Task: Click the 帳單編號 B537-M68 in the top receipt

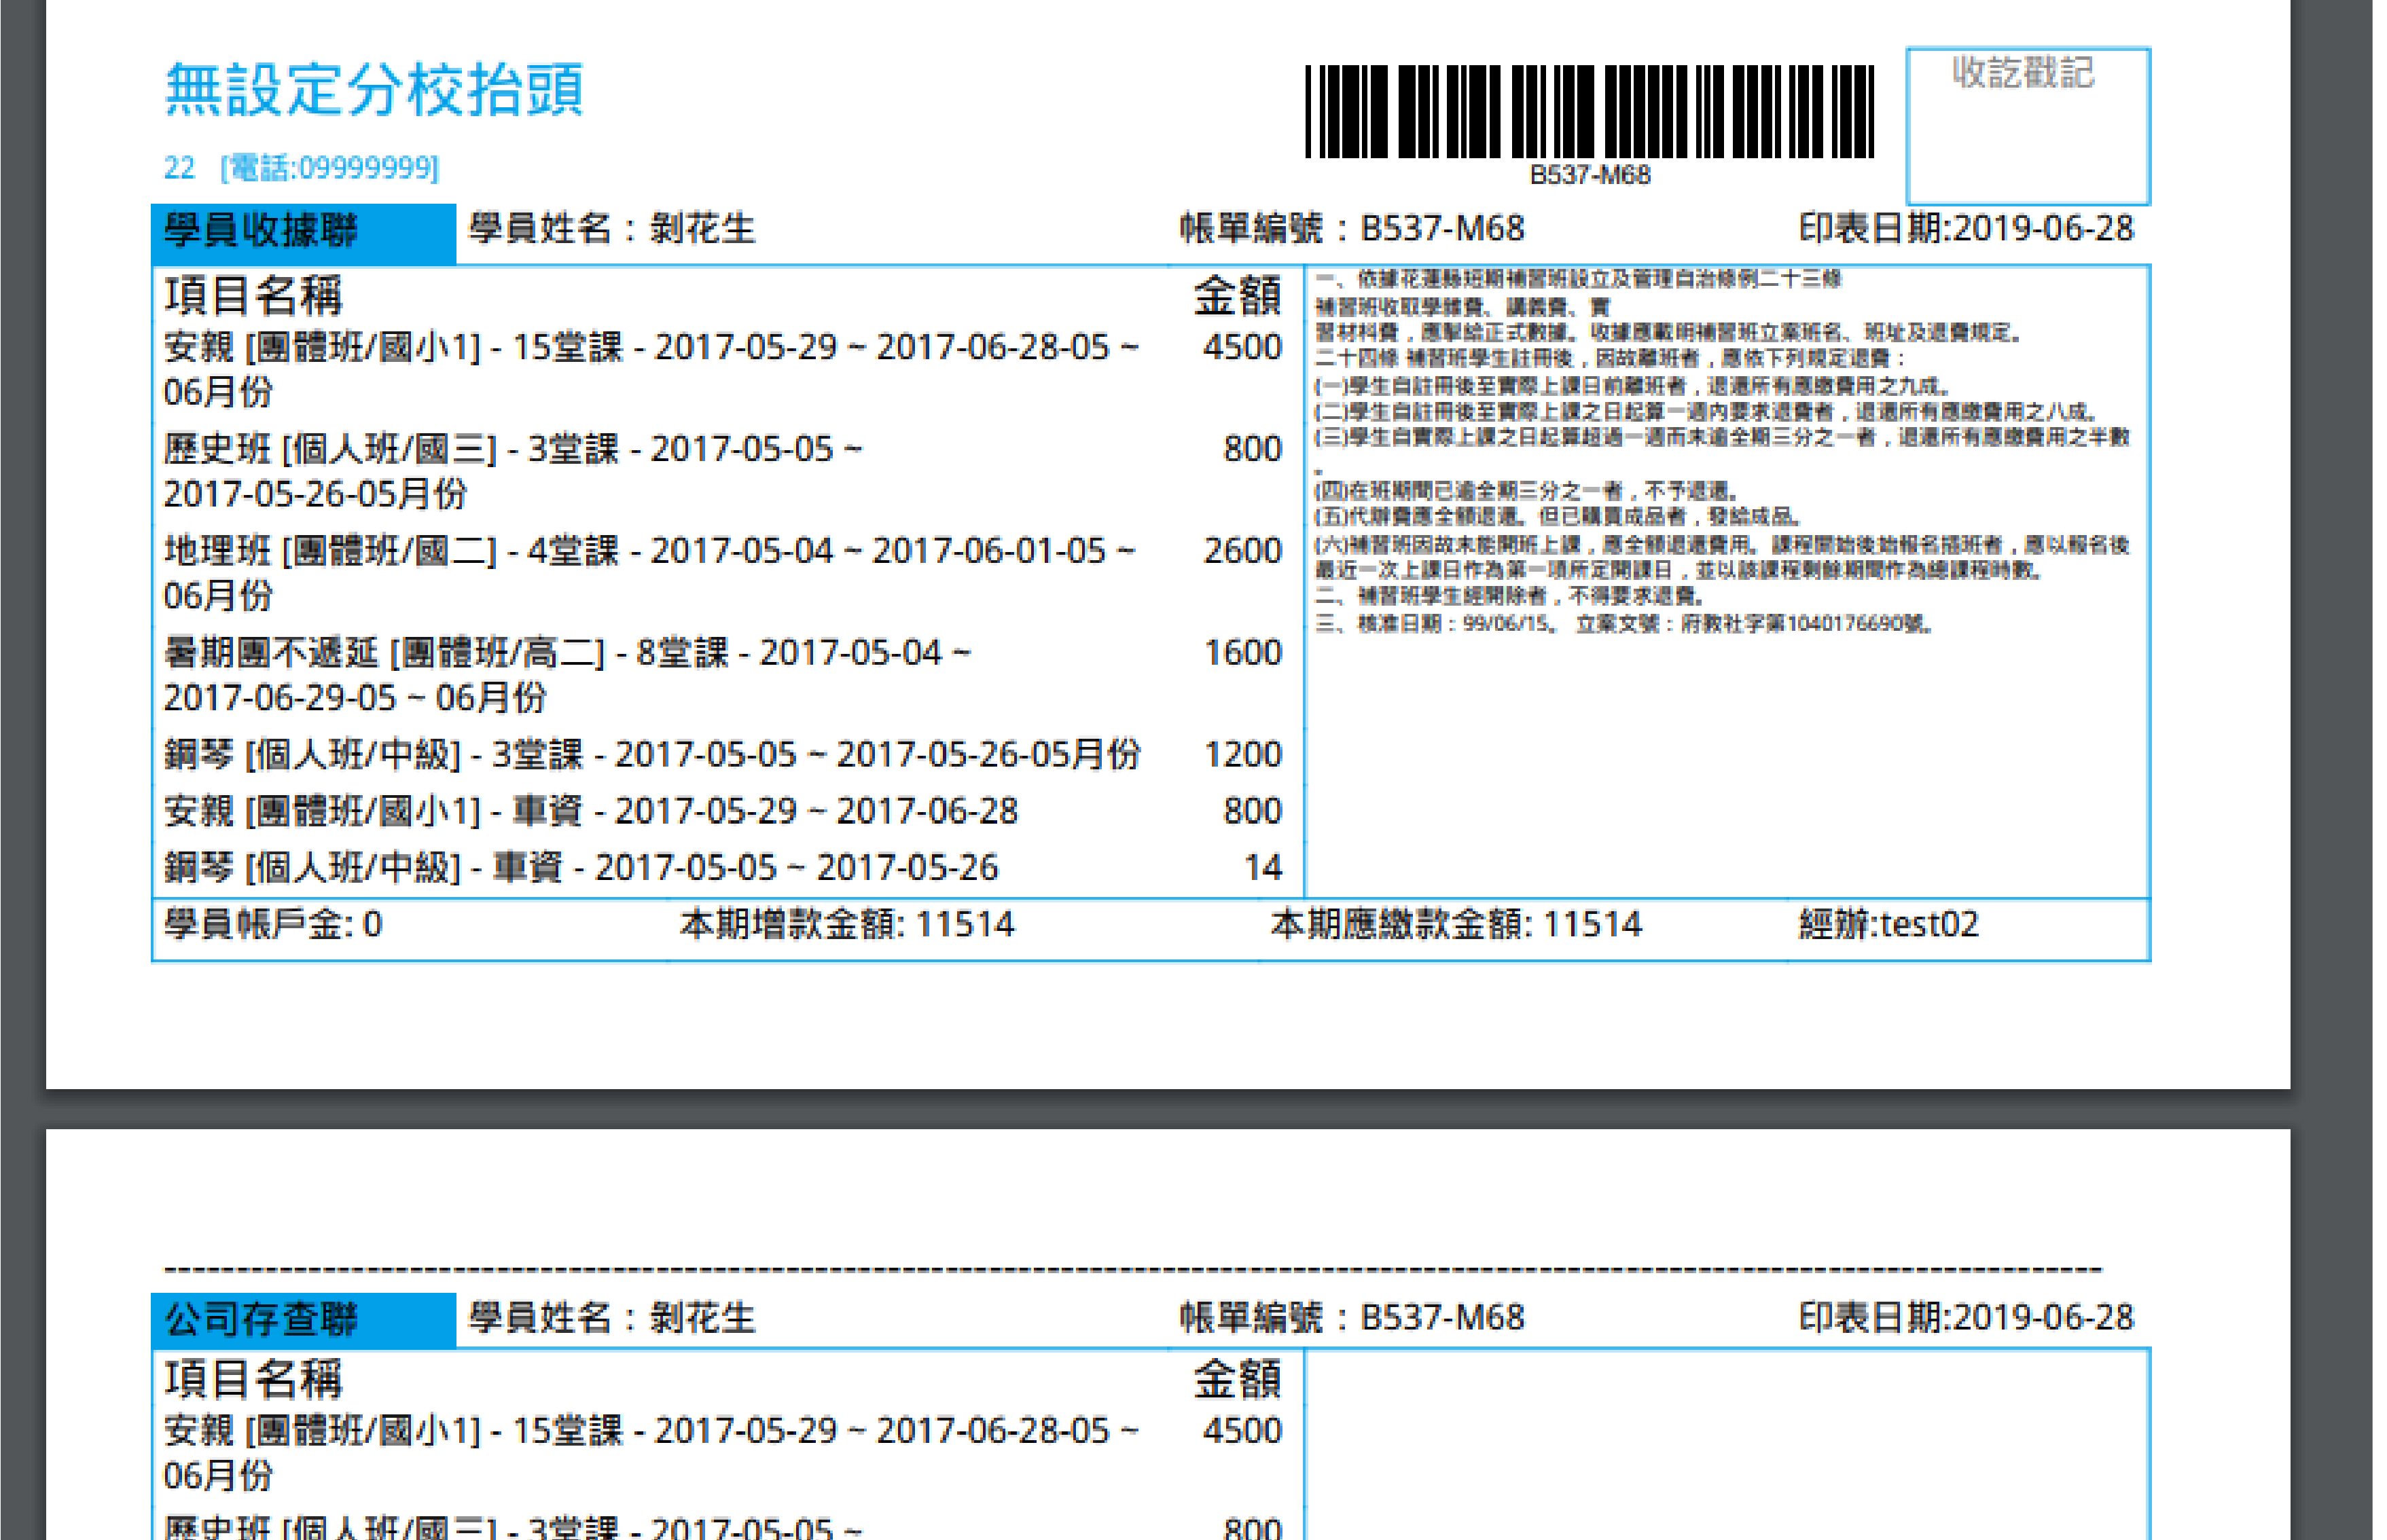Action: coord(1352,229)
